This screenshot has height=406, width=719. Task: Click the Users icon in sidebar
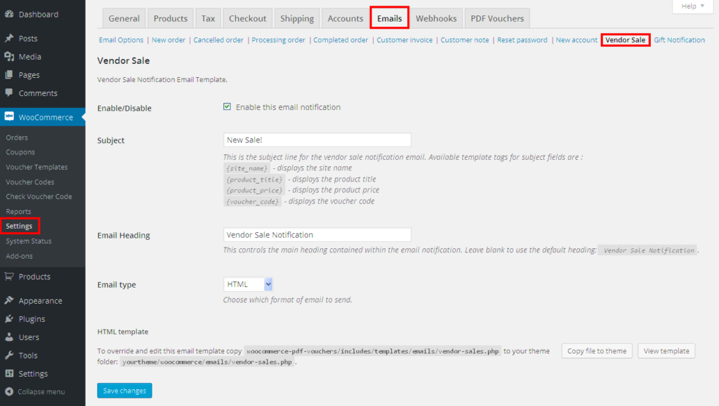click(9, 337)
